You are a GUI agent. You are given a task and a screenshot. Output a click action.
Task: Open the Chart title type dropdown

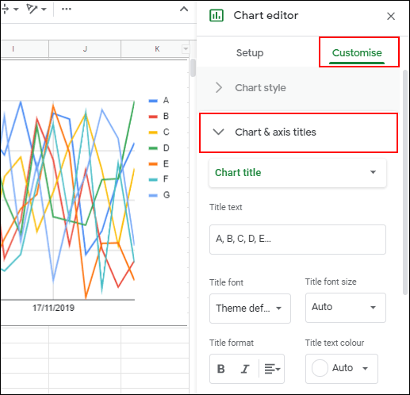coord(297,173)
